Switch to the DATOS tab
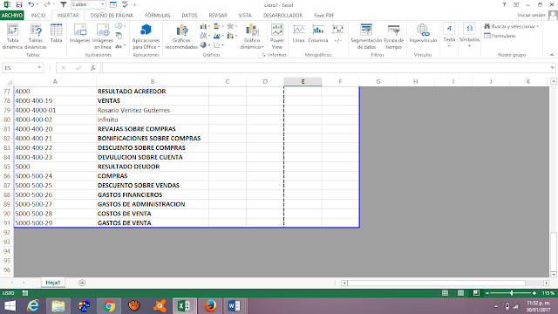This screenshot has height=314, width=558. pos(189,16)
